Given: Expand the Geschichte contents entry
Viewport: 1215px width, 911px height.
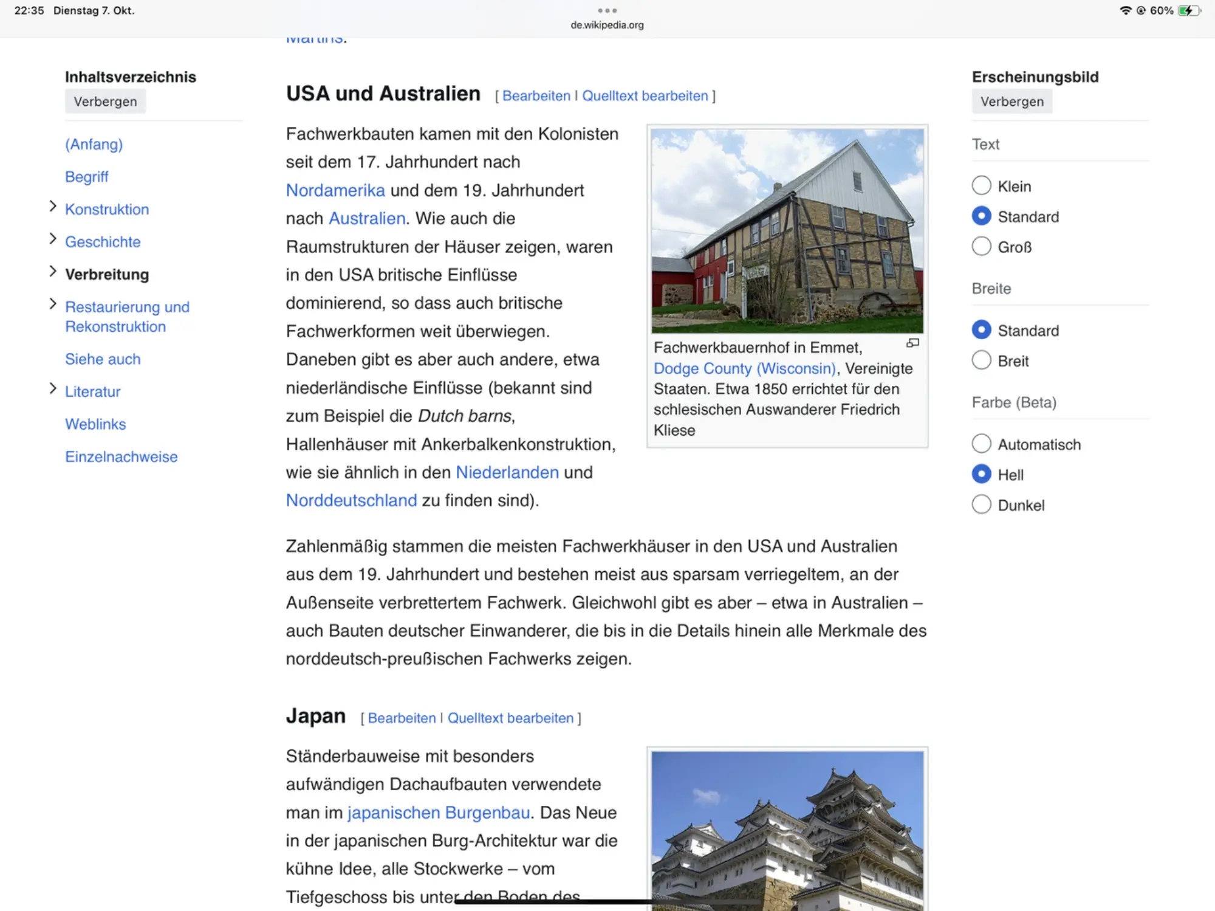Looking at the screenshot, I should [x=53, y=239].
